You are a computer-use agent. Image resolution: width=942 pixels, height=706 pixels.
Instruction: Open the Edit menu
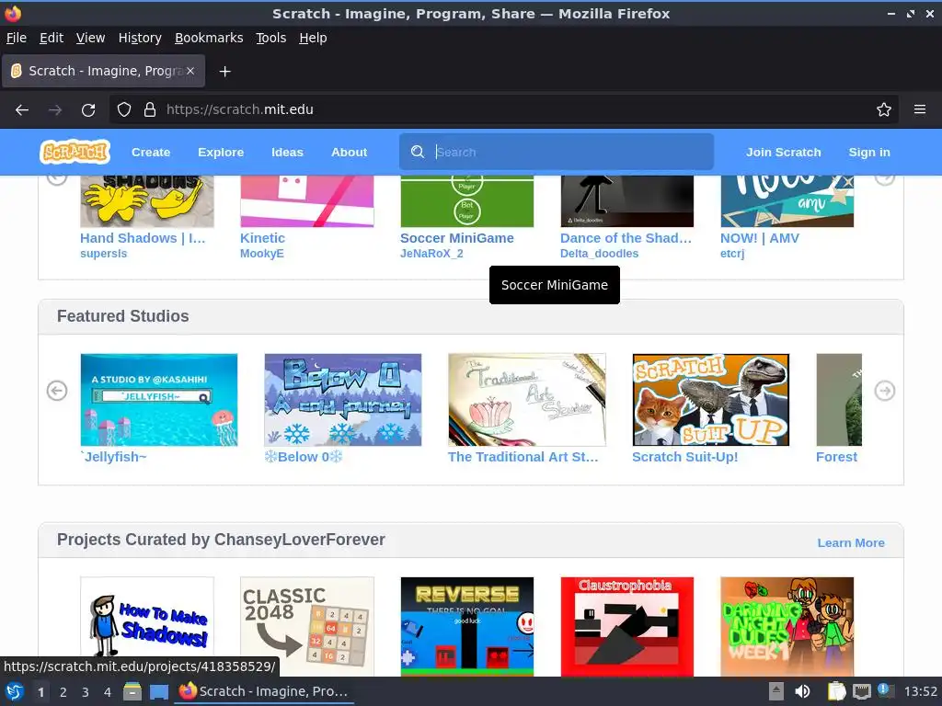click(x=52, y=38)
